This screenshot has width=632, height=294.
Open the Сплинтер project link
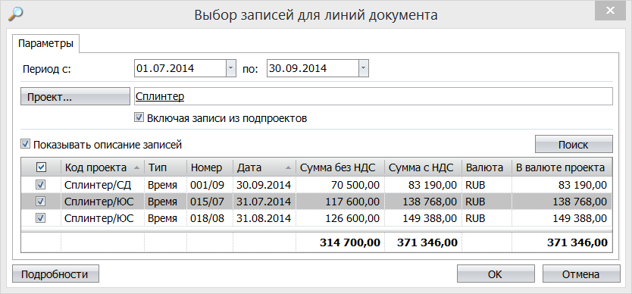click(160, 96)
